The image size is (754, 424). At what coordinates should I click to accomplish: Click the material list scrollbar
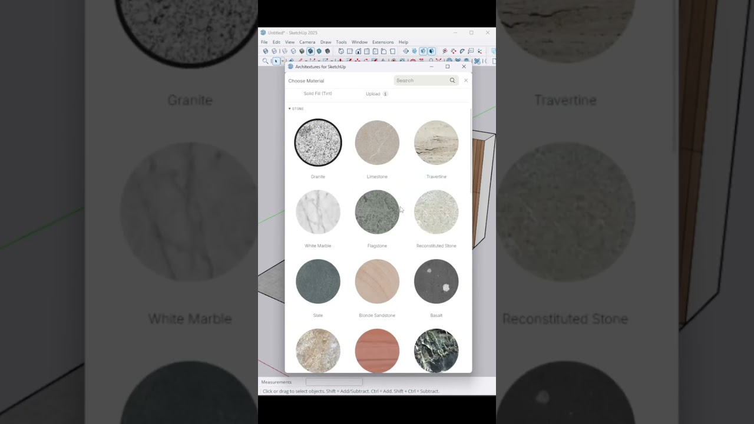coord(471,150)
